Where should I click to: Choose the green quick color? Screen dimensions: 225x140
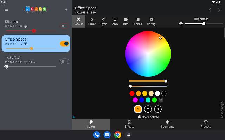coord(154,100)
